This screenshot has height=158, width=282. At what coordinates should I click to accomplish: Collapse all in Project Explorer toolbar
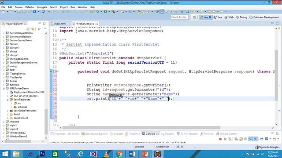(x=28, y=29)
